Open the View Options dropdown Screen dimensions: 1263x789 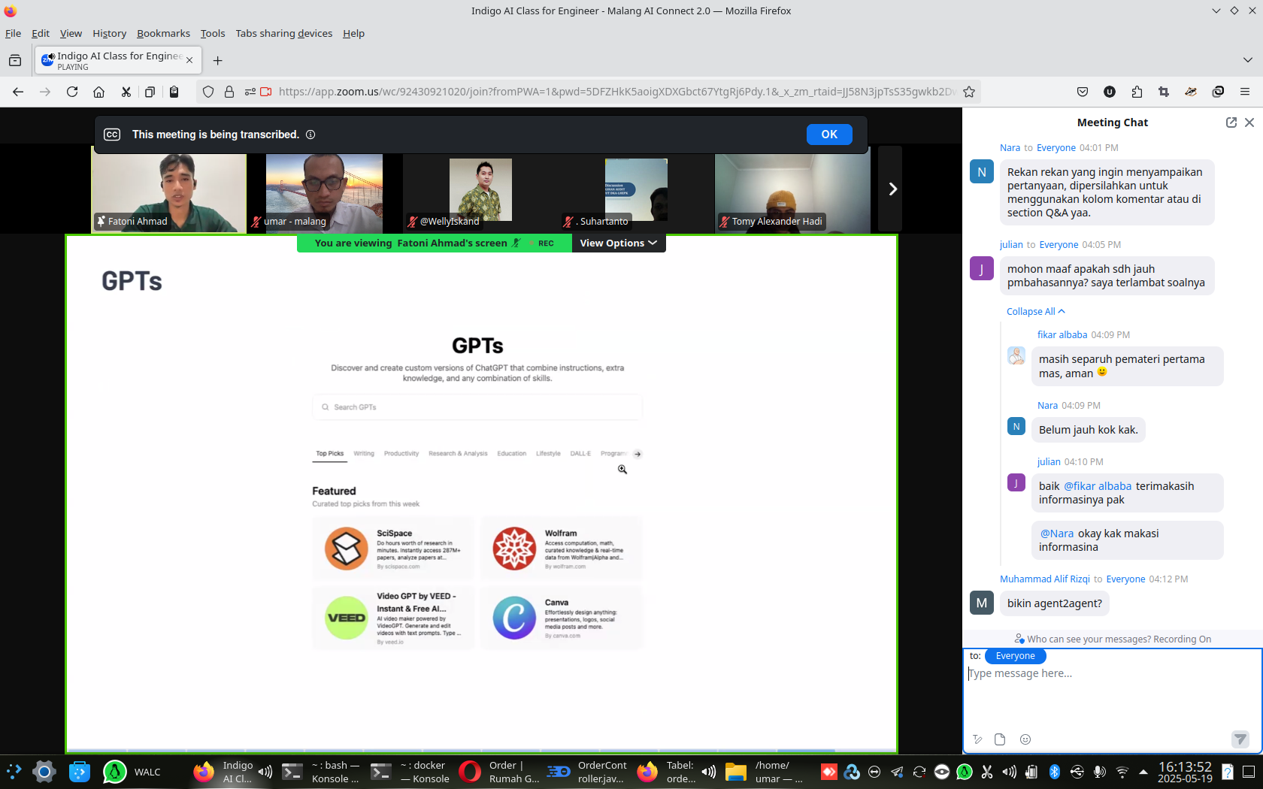[618, 243]
